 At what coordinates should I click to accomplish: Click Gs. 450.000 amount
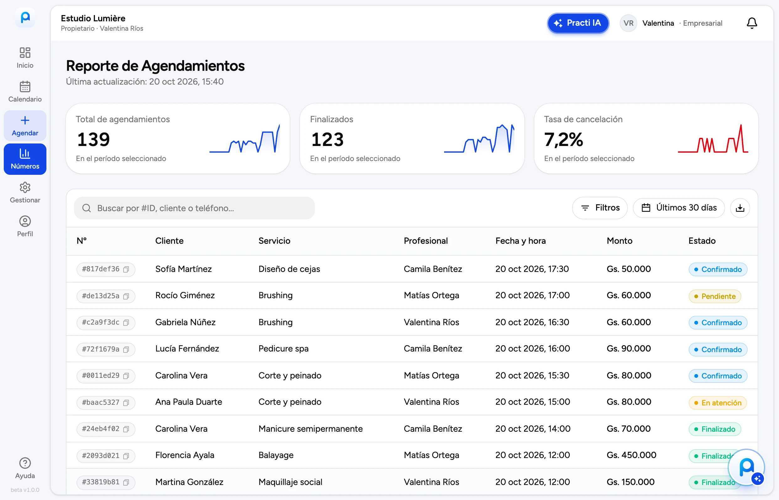(632, 455)
